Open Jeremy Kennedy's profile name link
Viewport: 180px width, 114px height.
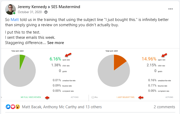click(32, 7)
